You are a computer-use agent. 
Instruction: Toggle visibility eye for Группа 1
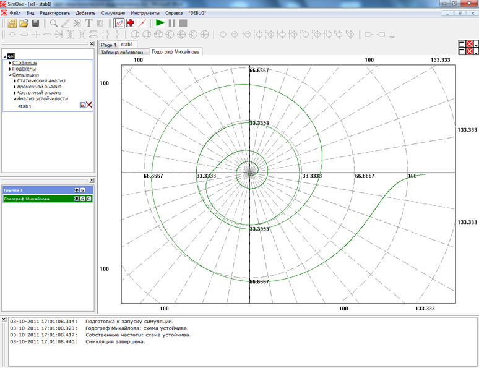pyautogui.click(x=76, y=190)
